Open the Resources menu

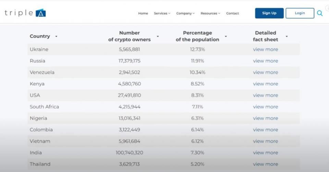coord(210,13)
